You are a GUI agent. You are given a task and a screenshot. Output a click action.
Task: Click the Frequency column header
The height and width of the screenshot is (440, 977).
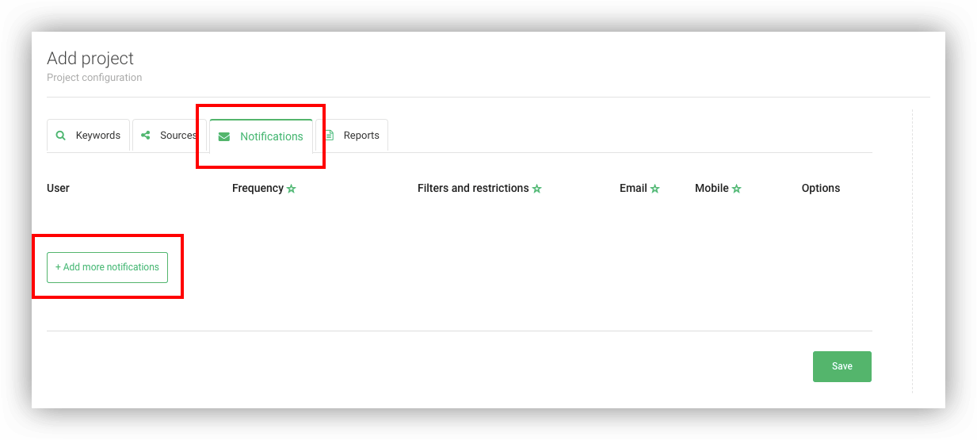coord(258,188)
